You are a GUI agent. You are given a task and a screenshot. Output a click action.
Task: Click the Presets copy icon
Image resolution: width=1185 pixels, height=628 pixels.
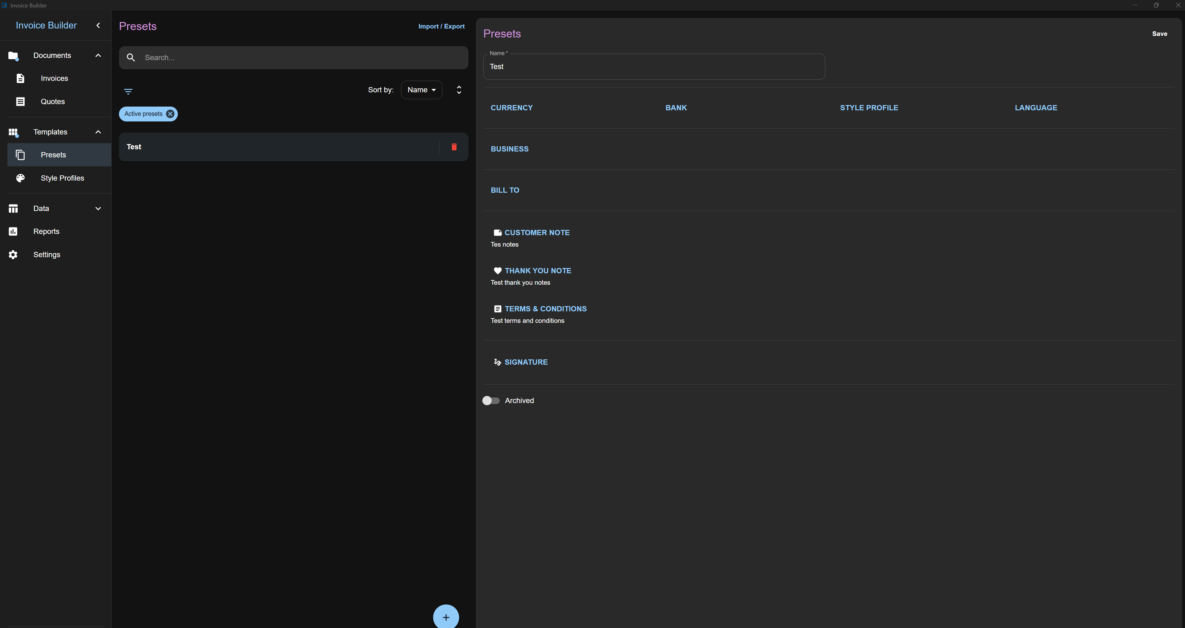click(20, 155)
